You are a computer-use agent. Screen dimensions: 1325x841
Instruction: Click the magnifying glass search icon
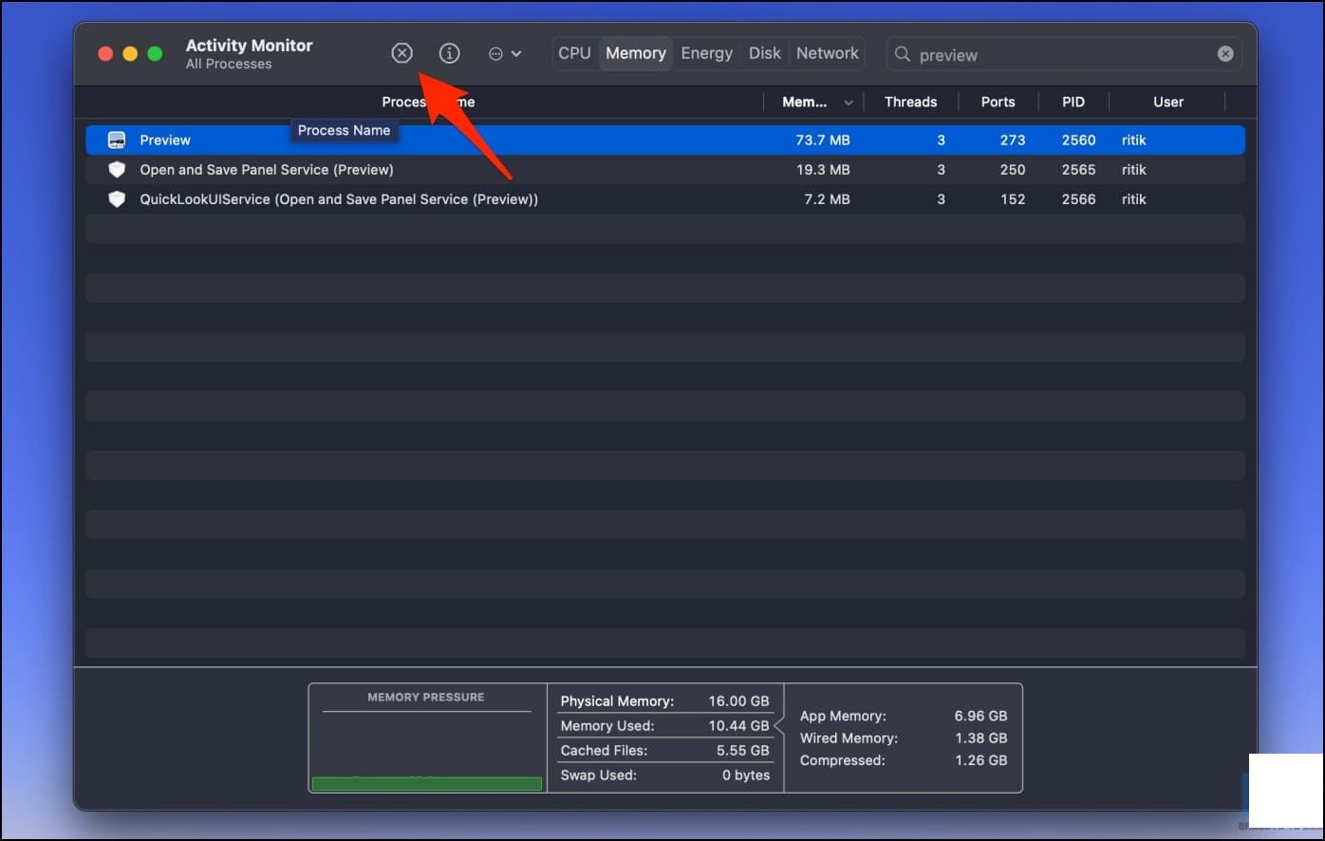[903, 54]
